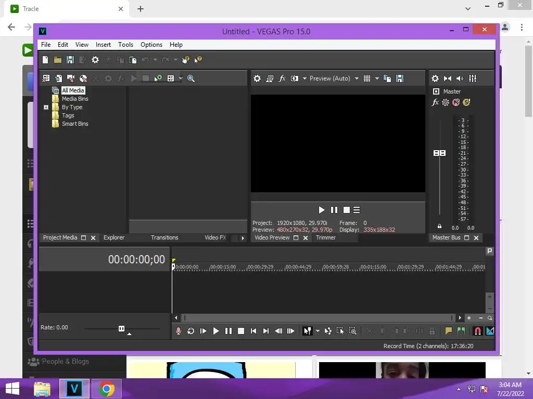Open the Options menu

(151, 45)
